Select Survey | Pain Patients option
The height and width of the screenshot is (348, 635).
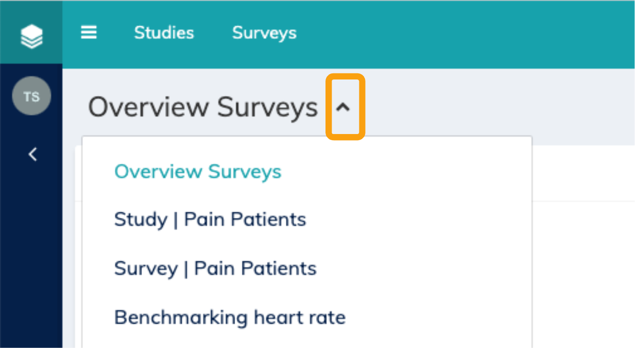pos(215,269)
